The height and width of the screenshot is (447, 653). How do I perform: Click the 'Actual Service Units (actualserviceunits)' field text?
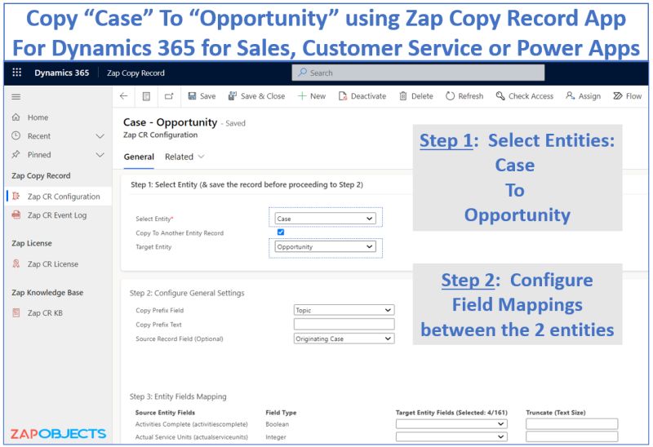[x=192, y=437]
